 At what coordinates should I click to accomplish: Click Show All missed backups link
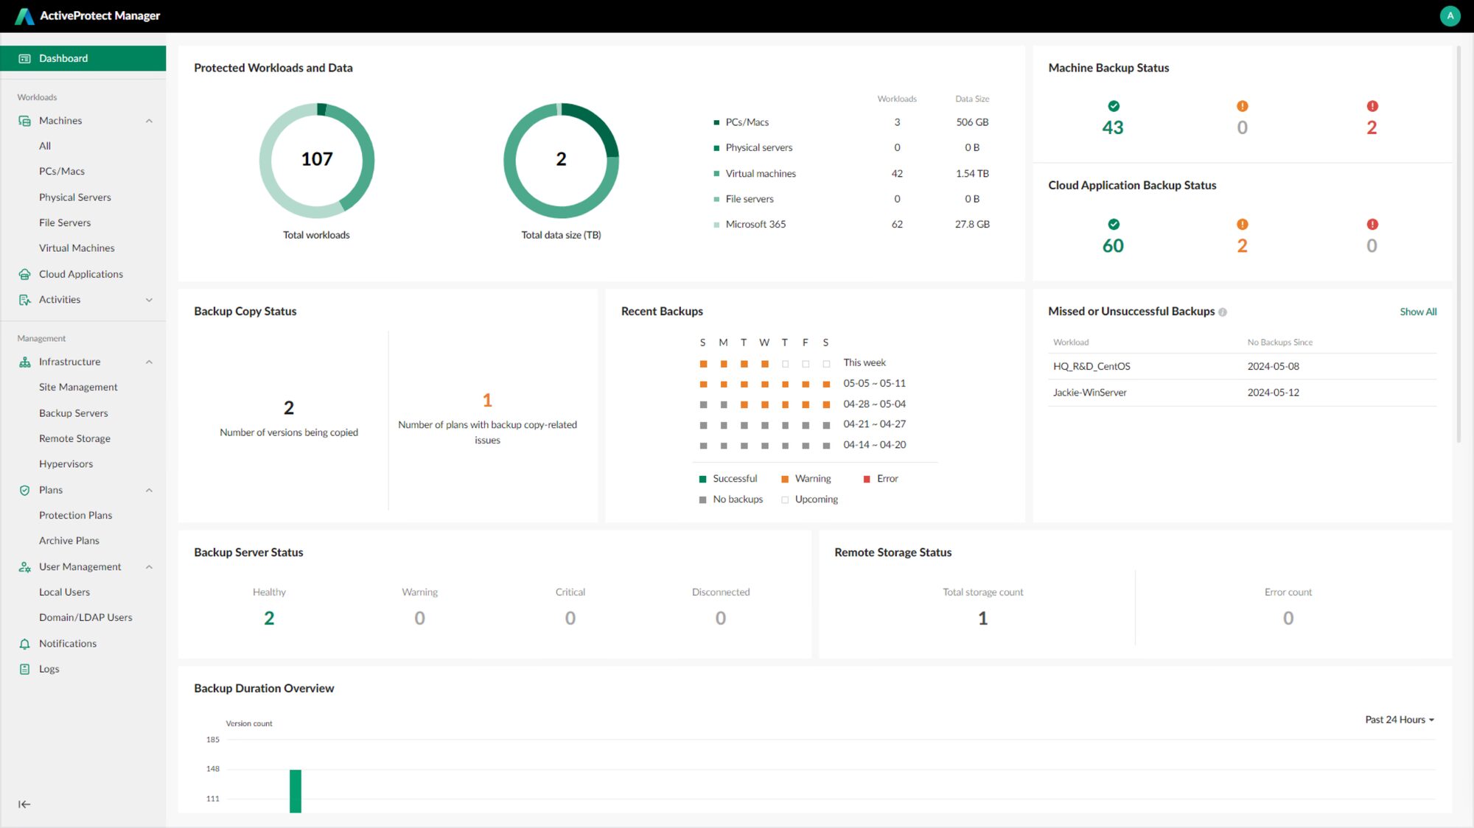pos(1418,311)
